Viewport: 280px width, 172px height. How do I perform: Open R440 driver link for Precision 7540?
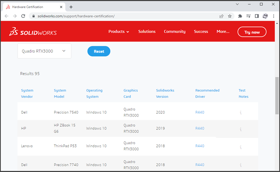[x=200, y=112]
